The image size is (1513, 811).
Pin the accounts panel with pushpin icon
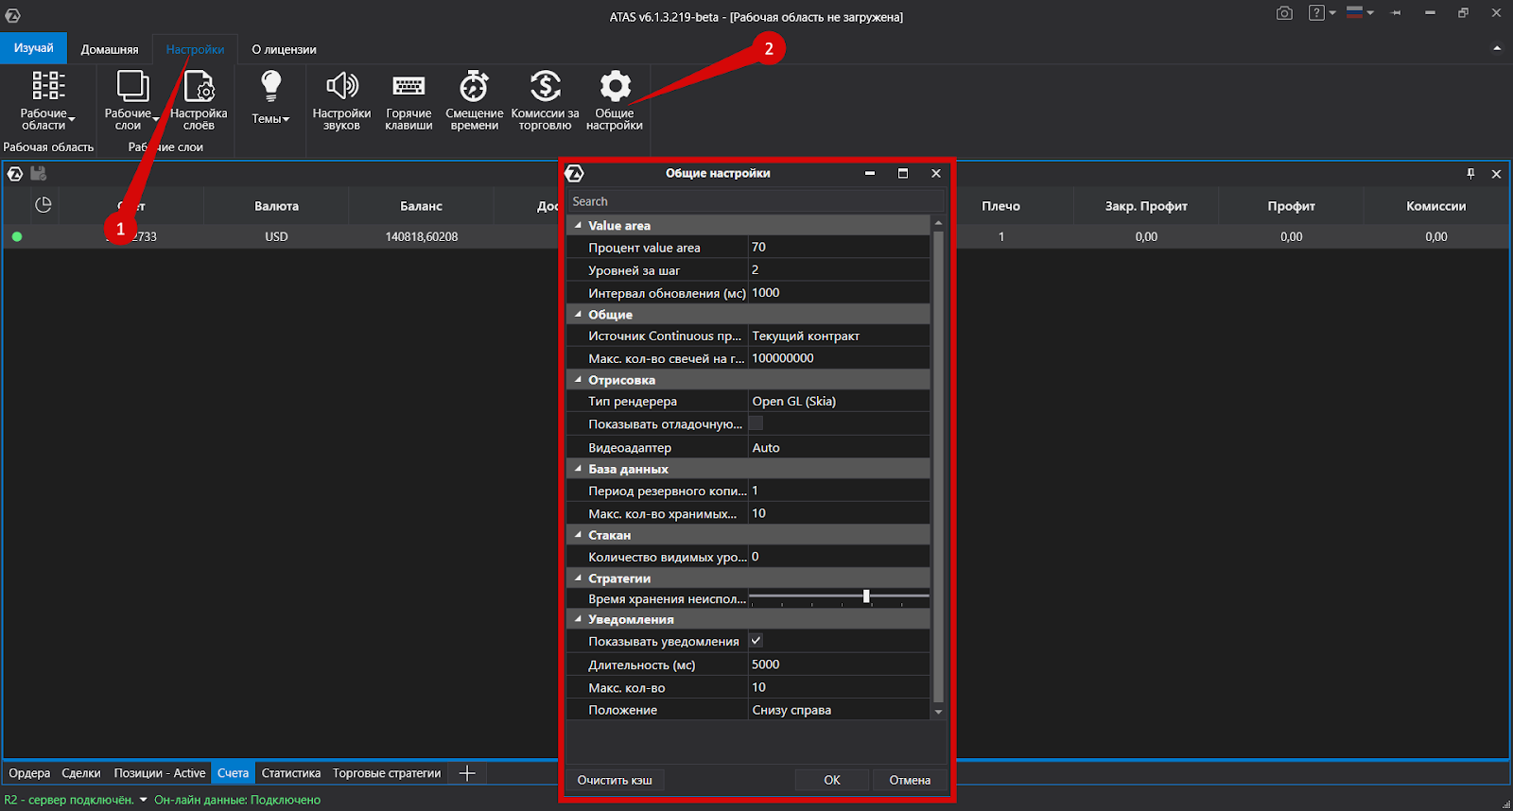coord(1470,174)
